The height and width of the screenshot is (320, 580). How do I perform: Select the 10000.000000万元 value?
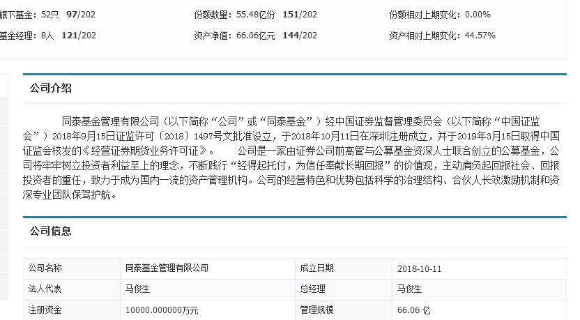(x=162, y=310)
